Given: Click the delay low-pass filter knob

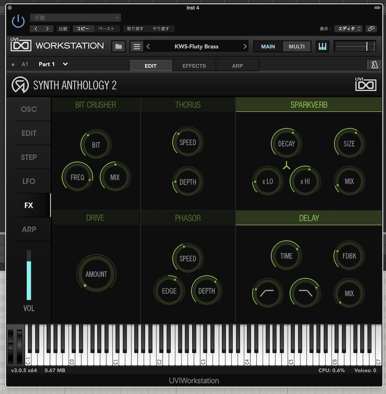Looking at the screenshot, I should (x=305, y=293).
